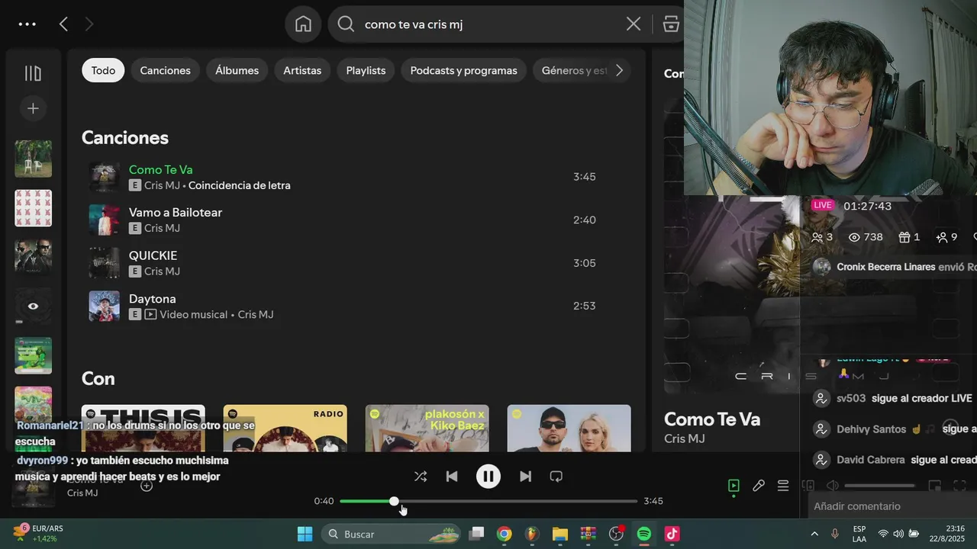Skip to the next track
The image size is (977, 549).
tap(525, 477)
